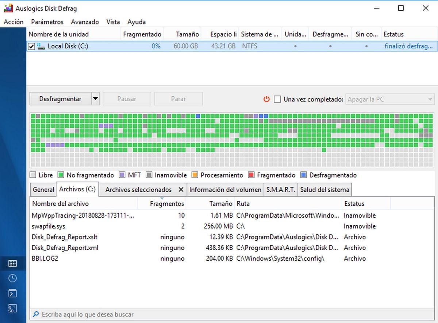Click the Desfragmentar button
This screenshot has width=438, height=323.
(x=60, y=99)
